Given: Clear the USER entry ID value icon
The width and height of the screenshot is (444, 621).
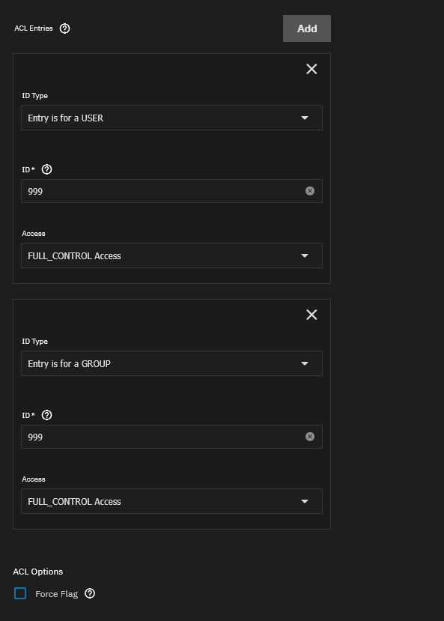Looking at the screenshot, I should point(310,191).
